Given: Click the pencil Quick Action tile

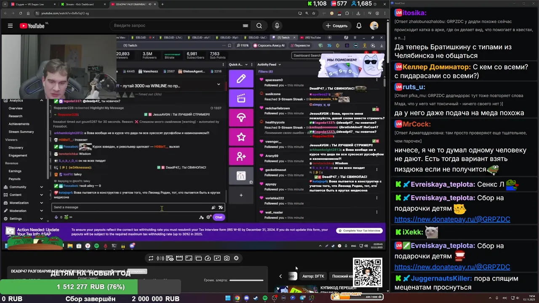Looking at the screenshot, I should point(241,79).
